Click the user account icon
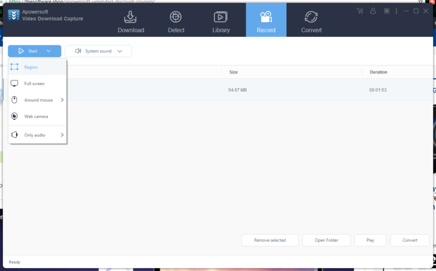Screen dimensions: 436x271 point(373,11)
